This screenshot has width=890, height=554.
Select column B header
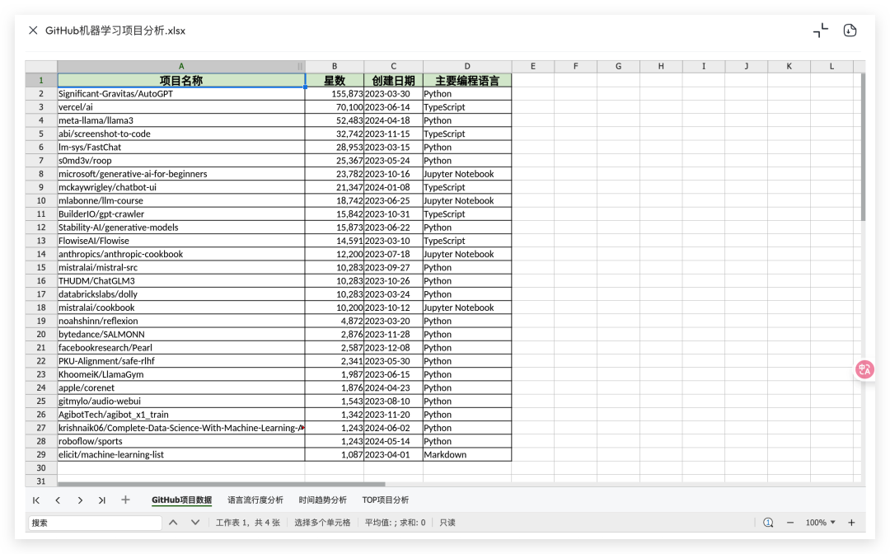tap(335, 67)
